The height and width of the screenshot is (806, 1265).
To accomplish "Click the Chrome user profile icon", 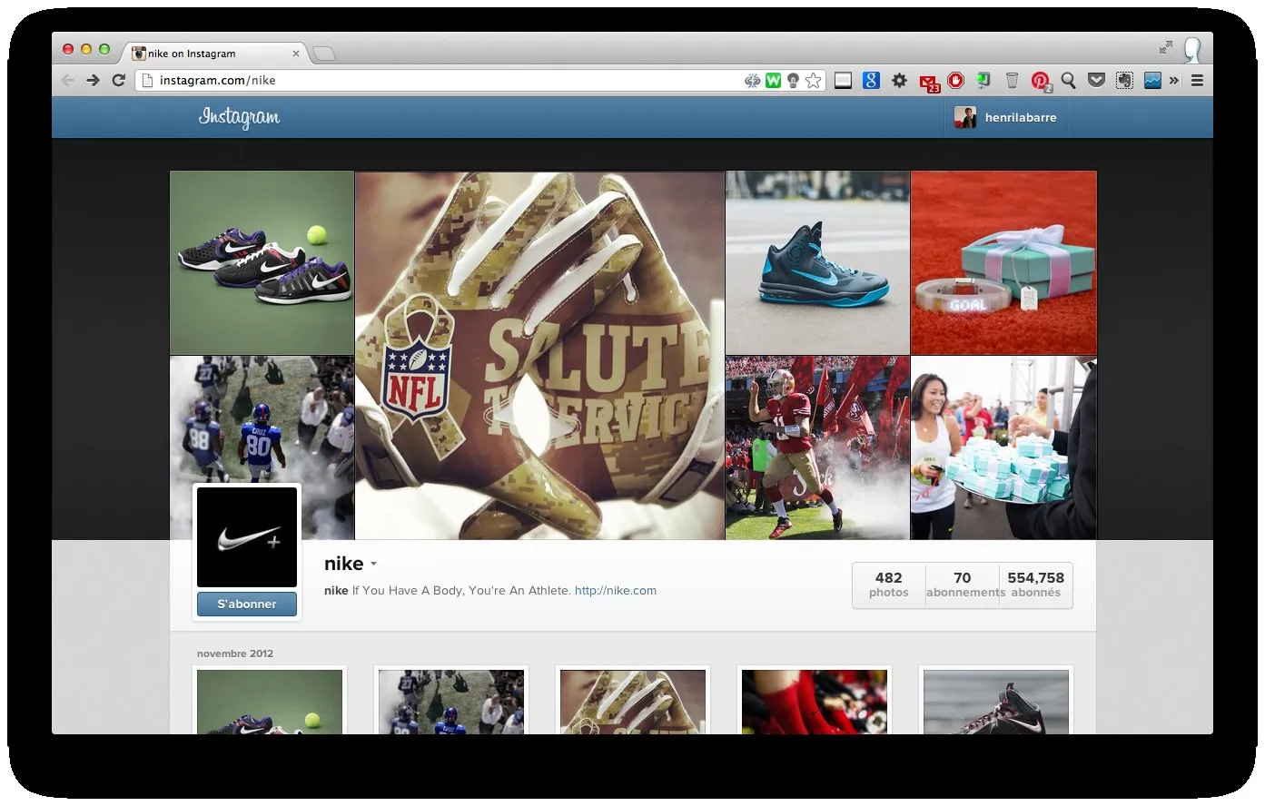I will (1192, 49).
